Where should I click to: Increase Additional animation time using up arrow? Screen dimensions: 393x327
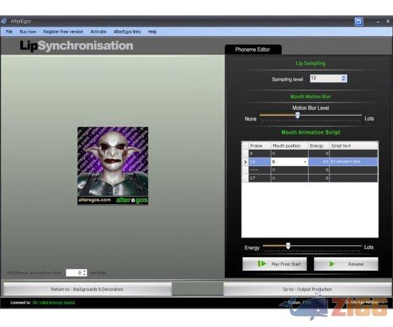pos(84,271)
